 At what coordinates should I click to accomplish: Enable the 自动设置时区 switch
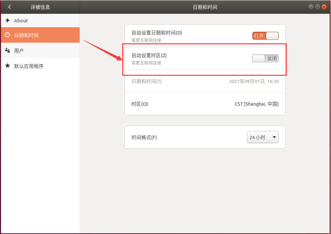265,58
